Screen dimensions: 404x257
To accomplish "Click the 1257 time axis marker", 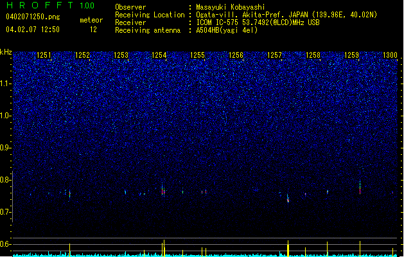I will tap(275, 55).
